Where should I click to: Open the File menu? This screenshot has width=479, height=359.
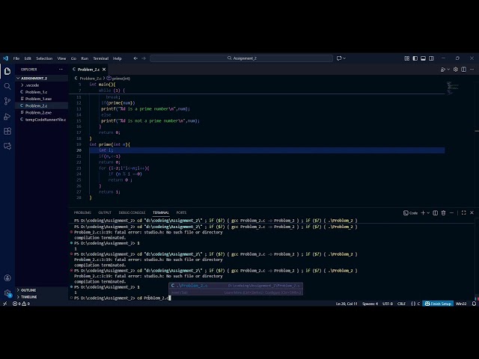click(x=16, y=58)
